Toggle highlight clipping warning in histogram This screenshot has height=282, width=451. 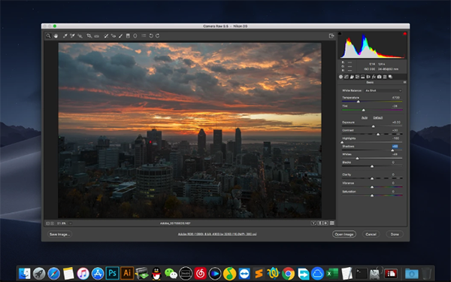tap(404, 34)
